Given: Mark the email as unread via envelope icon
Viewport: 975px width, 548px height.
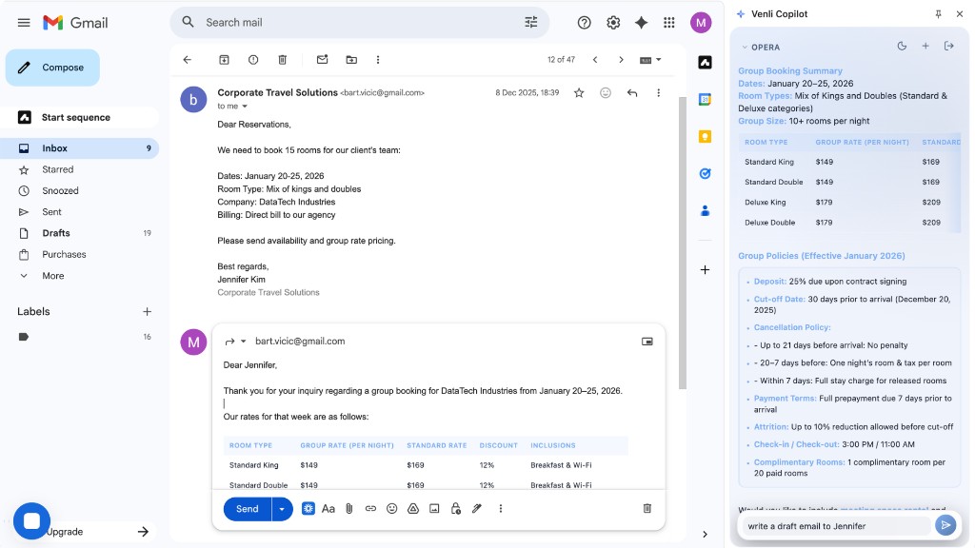Looking at the screenshot, I should 322,59.
